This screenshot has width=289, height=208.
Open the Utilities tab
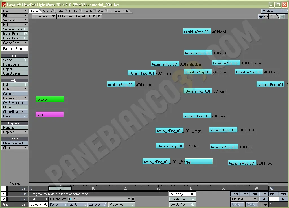(x=74, y=11)
